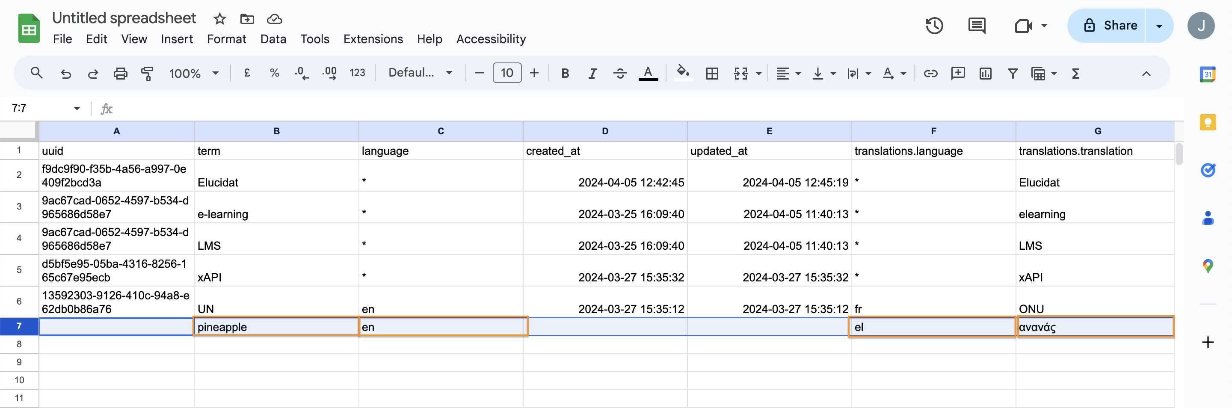Open version history
Screen dimensions: 1232x408
point(935,26)
